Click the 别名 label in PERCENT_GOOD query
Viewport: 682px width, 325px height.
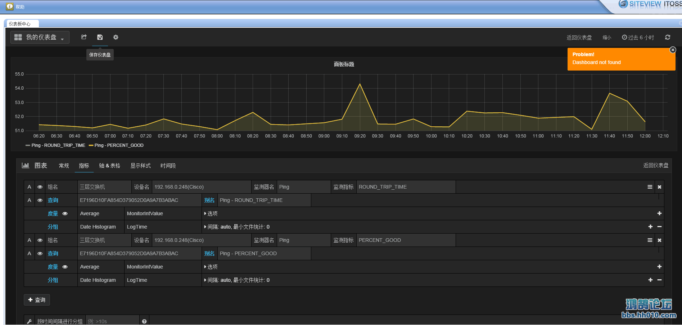(209, 253)
